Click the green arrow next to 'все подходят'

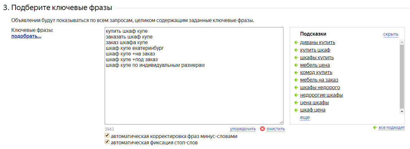(x=375, y=127)
